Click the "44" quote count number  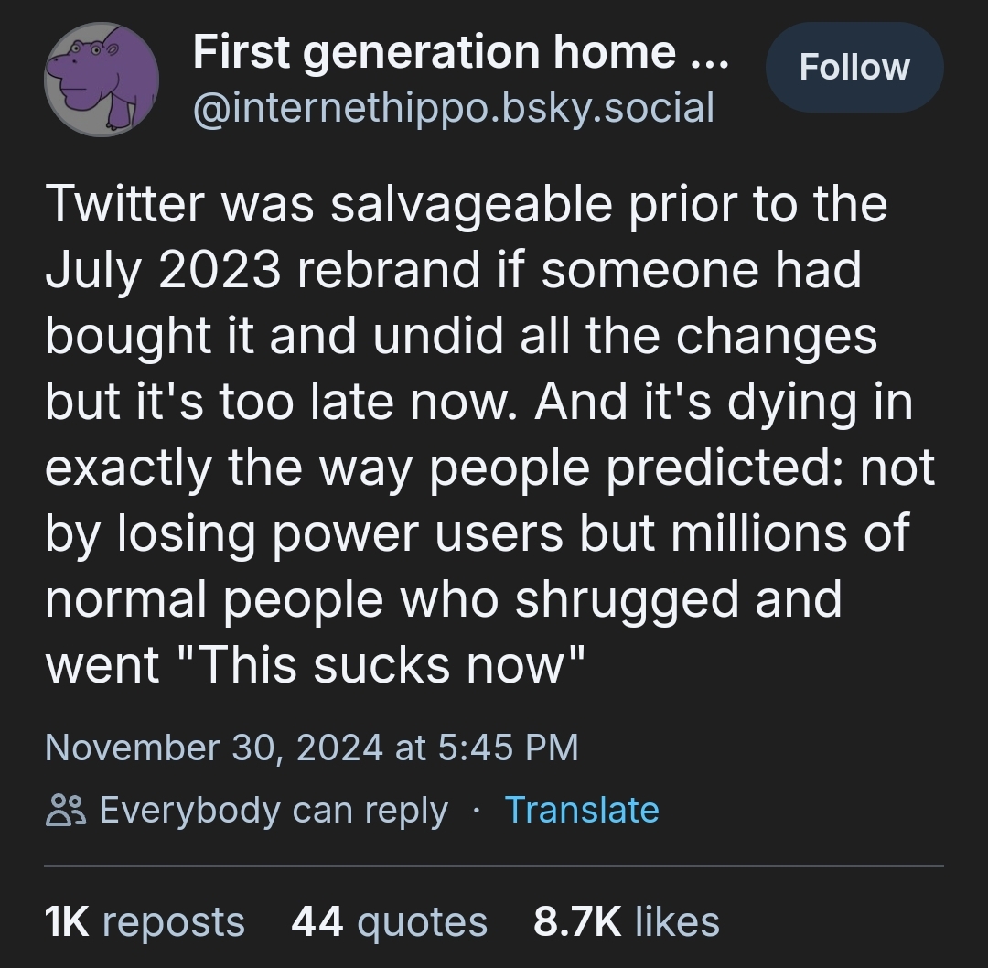[x=317, y=922]
